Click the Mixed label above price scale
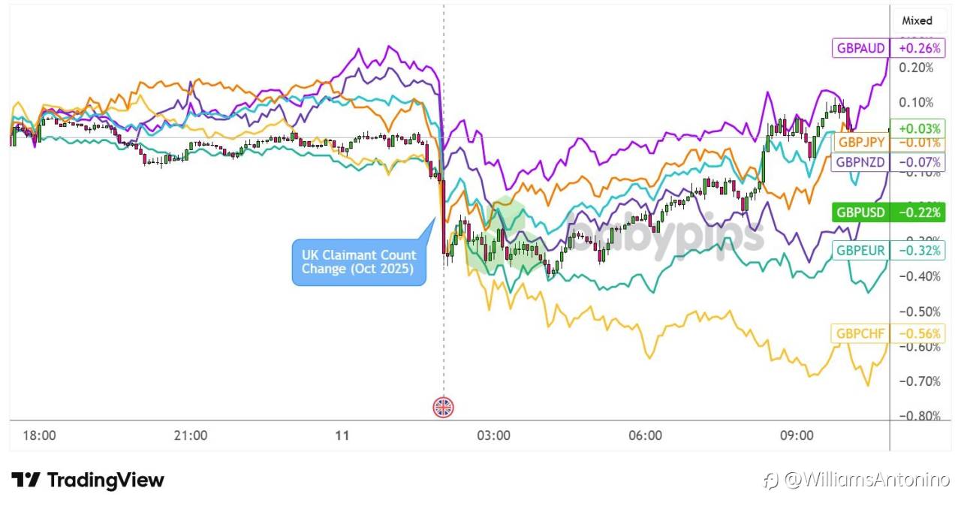 pos(917,21)
